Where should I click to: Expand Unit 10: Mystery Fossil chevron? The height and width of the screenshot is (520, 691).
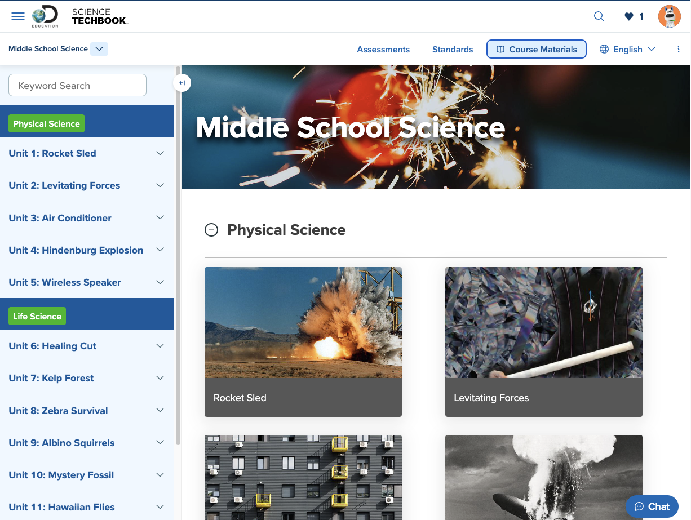point(160,475)
